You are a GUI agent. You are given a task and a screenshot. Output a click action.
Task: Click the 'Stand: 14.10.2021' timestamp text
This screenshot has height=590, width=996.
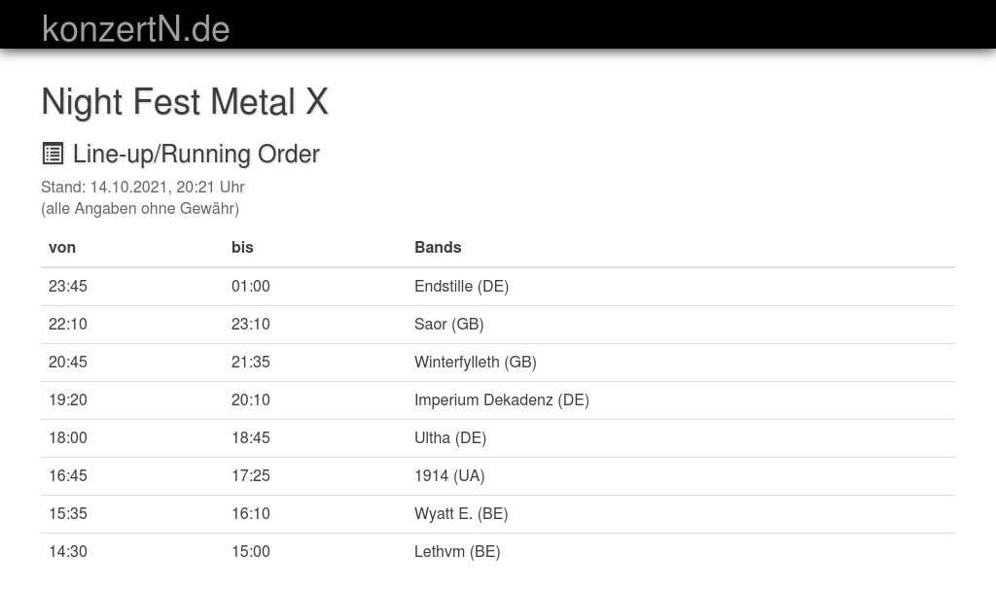tap(142, 187)
